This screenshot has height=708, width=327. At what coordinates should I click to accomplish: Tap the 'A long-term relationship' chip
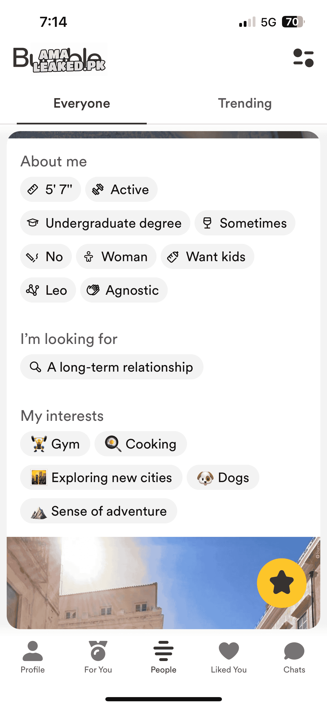pyautogui.click(x=112, y=367)
